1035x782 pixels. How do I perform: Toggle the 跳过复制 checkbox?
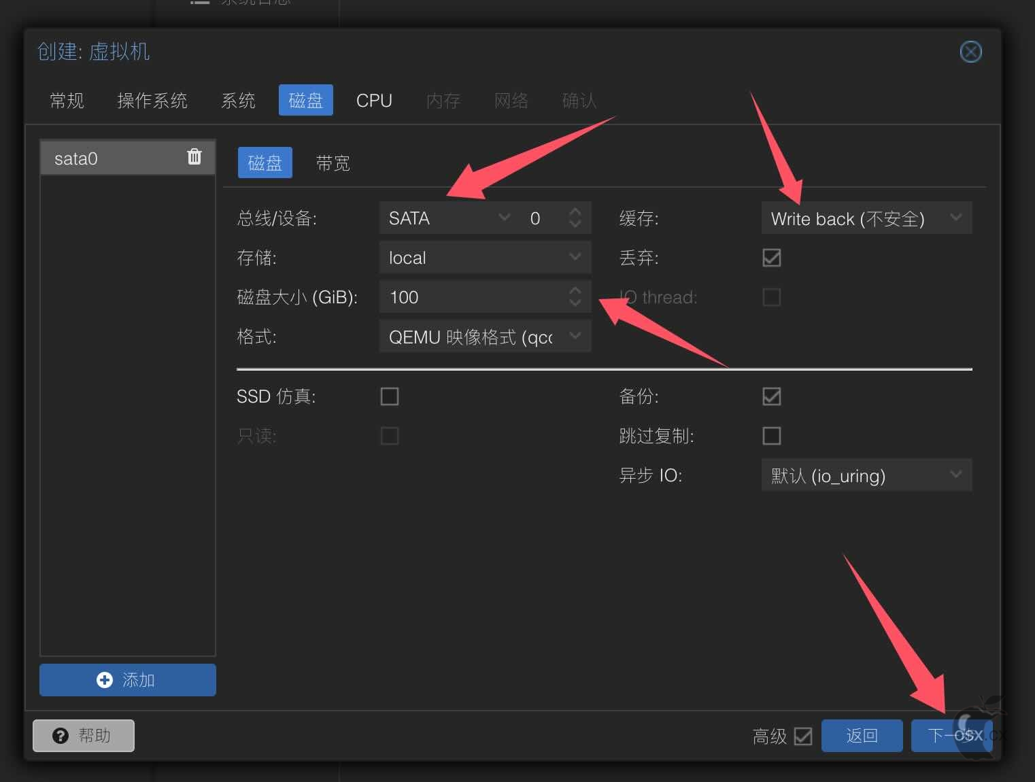772,436
